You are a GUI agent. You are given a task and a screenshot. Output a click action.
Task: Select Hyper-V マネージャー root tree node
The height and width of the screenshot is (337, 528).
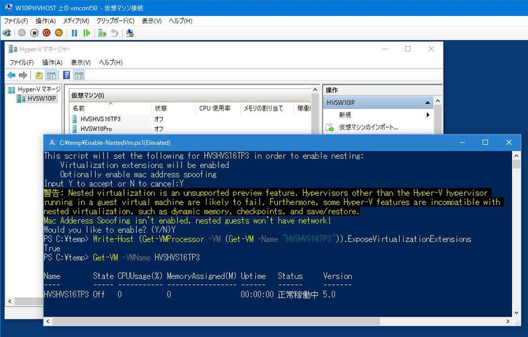[34, 90]
